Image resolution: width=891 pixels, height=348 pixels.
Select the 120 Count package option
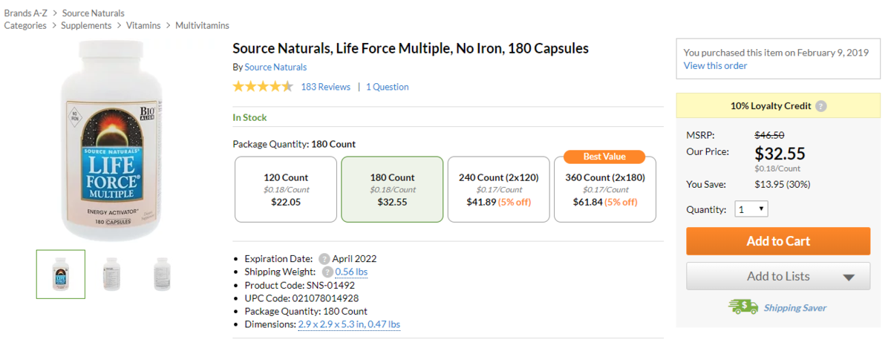point(286,189)
